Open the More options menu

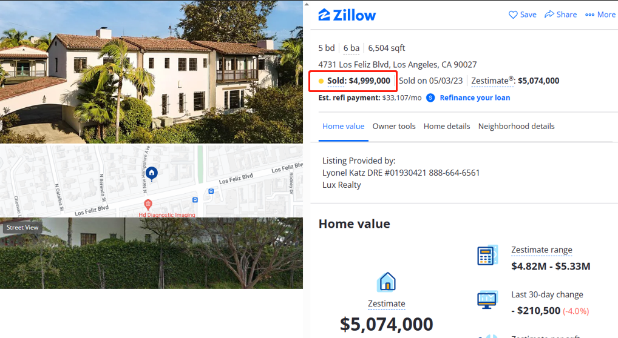[x=600, y=15]
